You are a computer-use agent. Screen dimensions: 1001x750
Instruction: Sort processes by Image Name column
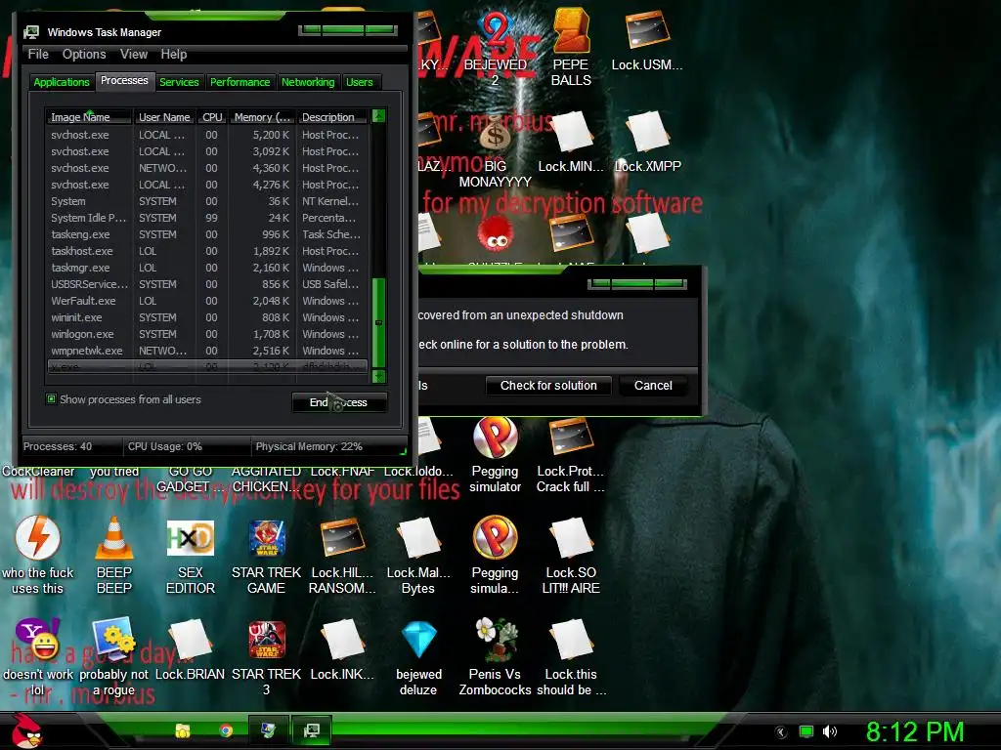[89, 117]
